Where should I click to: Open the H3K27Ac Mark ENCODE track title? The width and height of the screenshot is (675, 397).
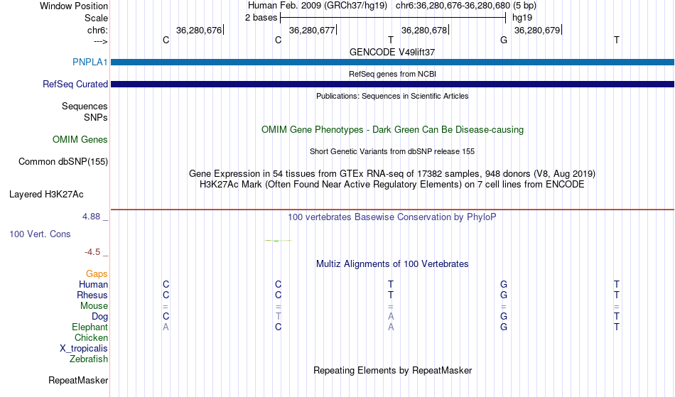click(x=392, y=185)
